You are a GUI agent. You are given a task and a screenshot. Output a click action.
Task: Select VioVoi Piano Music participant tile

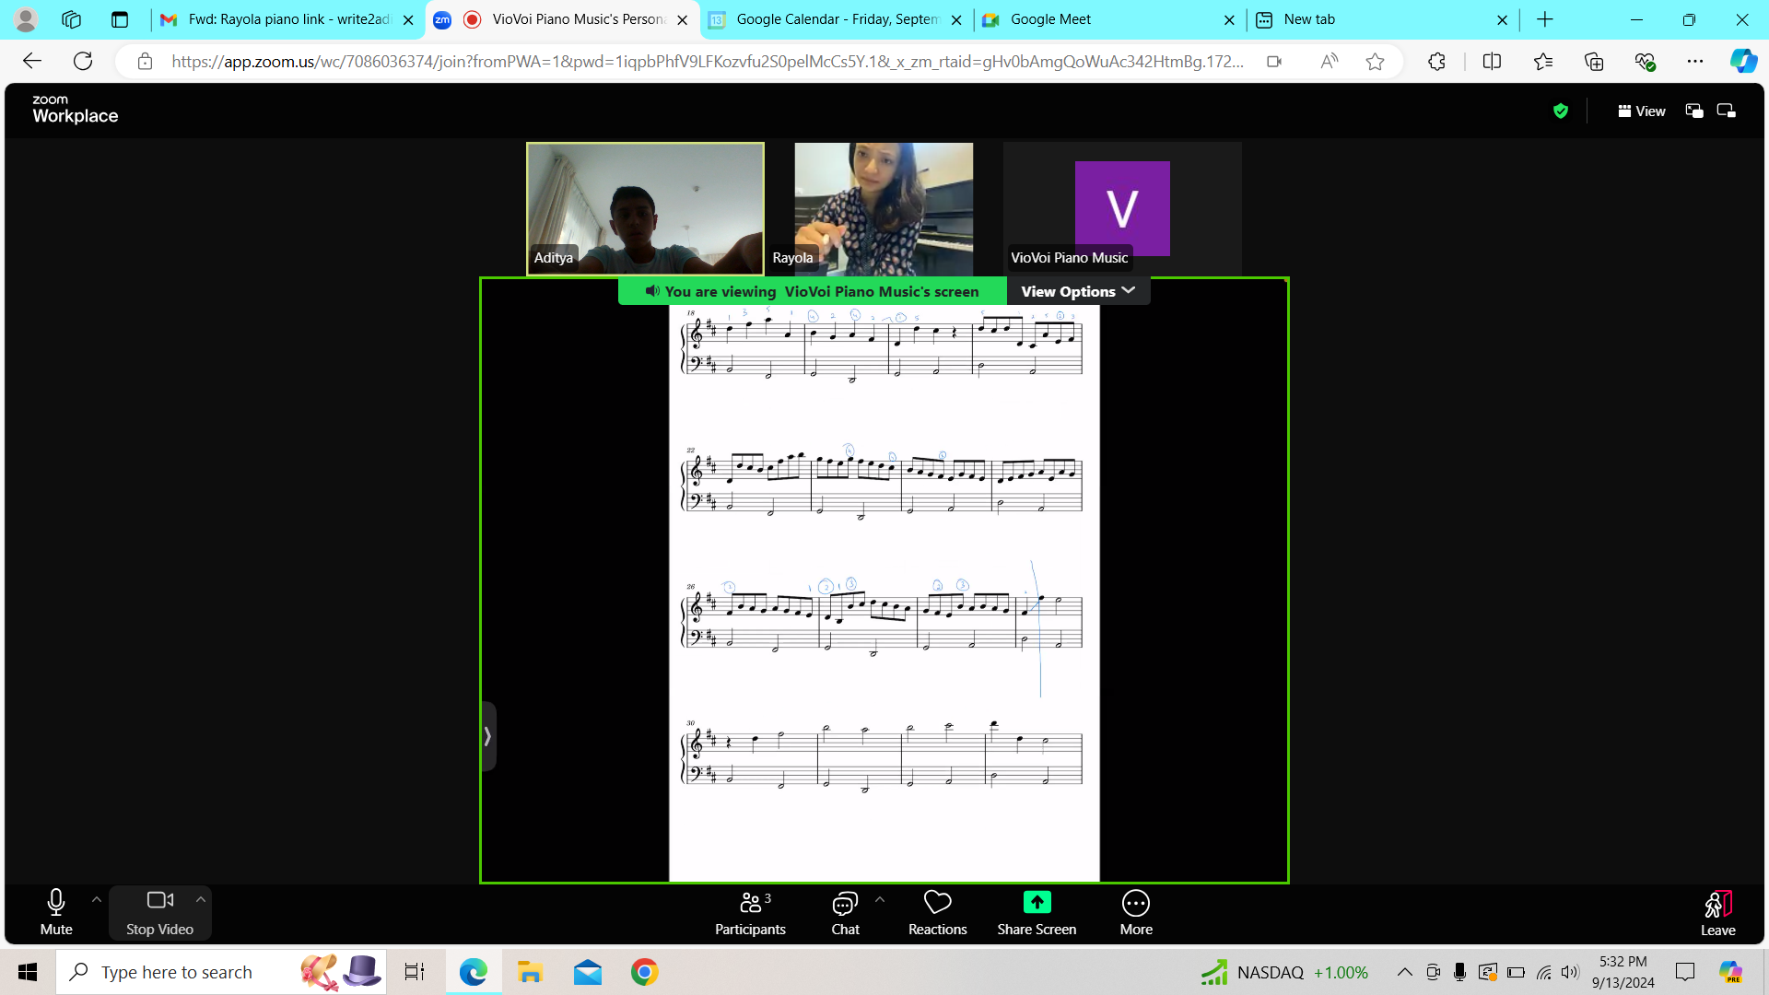pyautogui.click(x=1122, y=209)
